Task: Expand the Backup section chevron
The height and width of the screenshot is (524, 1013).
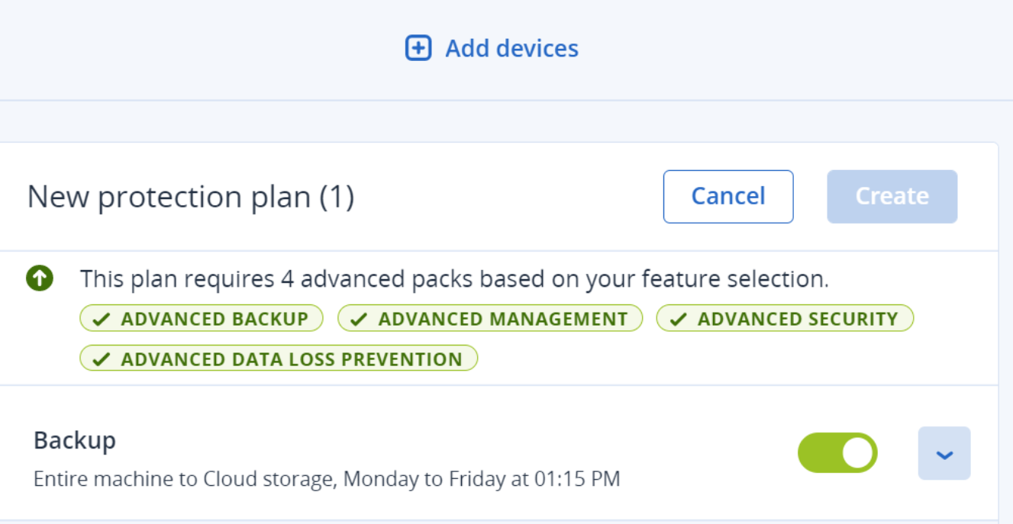Action: pos(944,453)
